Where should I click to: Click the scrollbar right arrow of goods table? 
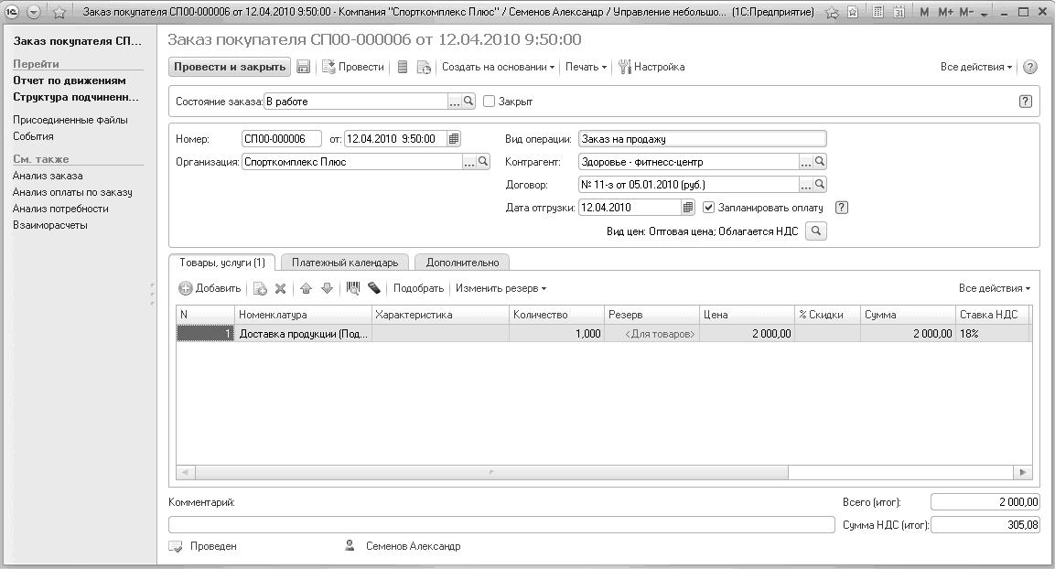(x=1023, y=472)
